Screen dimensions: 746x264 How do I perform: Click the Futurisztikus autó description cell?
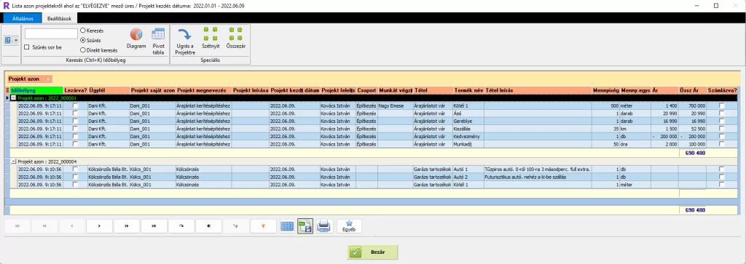[x=538, y=177]
